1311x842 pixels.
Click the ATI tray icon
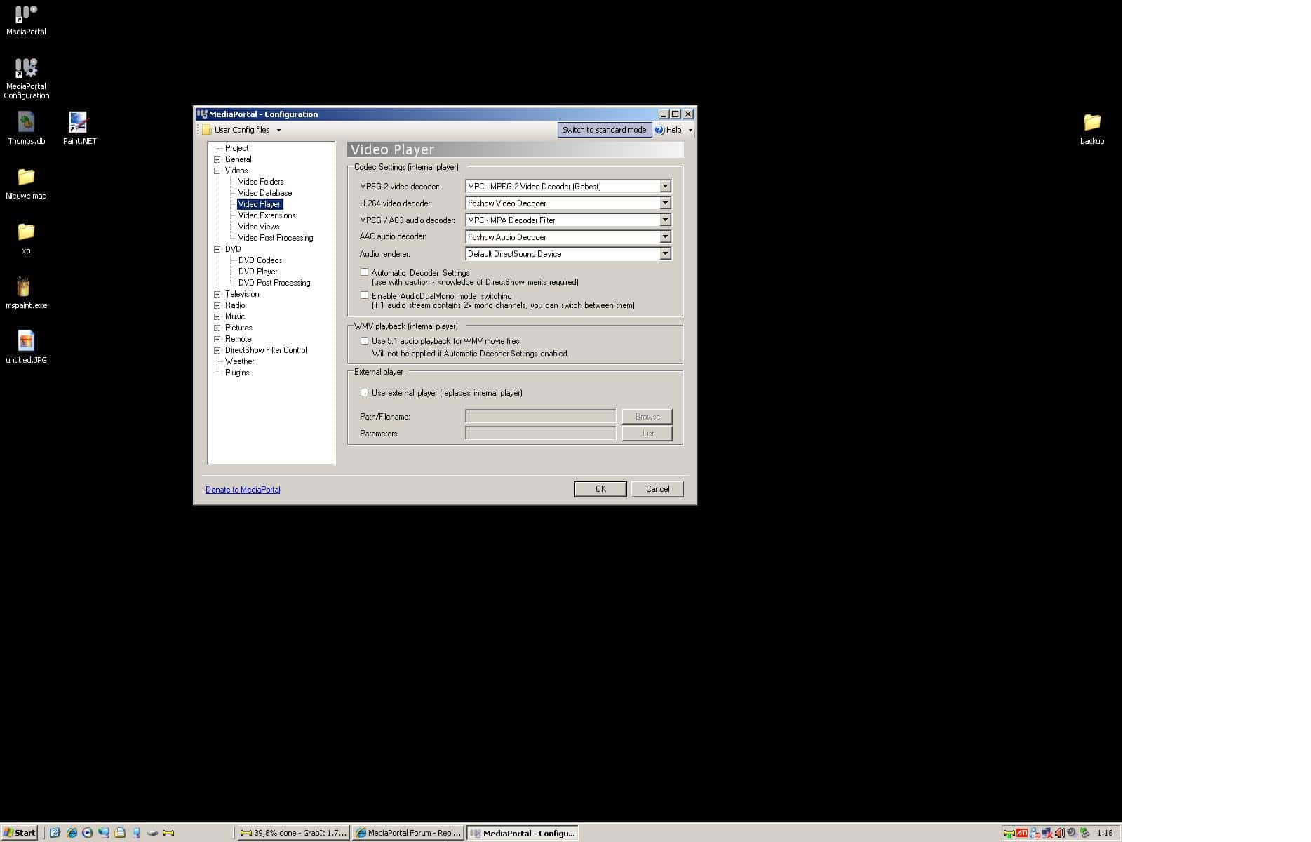(1022, 833)
